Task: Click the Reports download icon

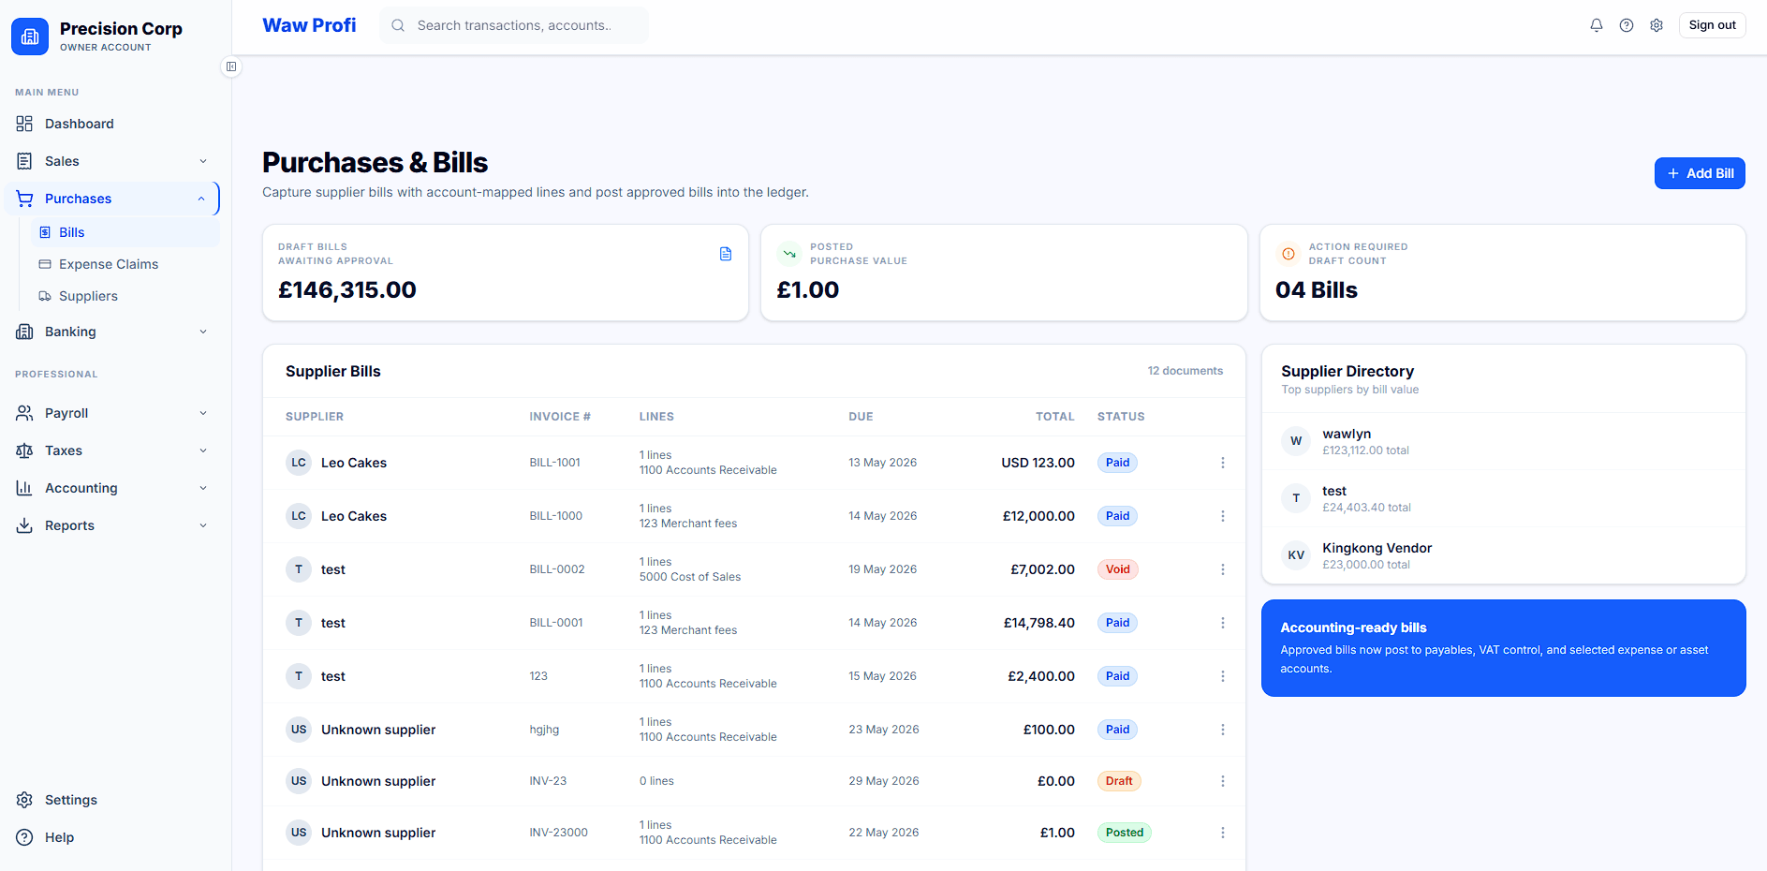Action: click(x=24, y=525)
